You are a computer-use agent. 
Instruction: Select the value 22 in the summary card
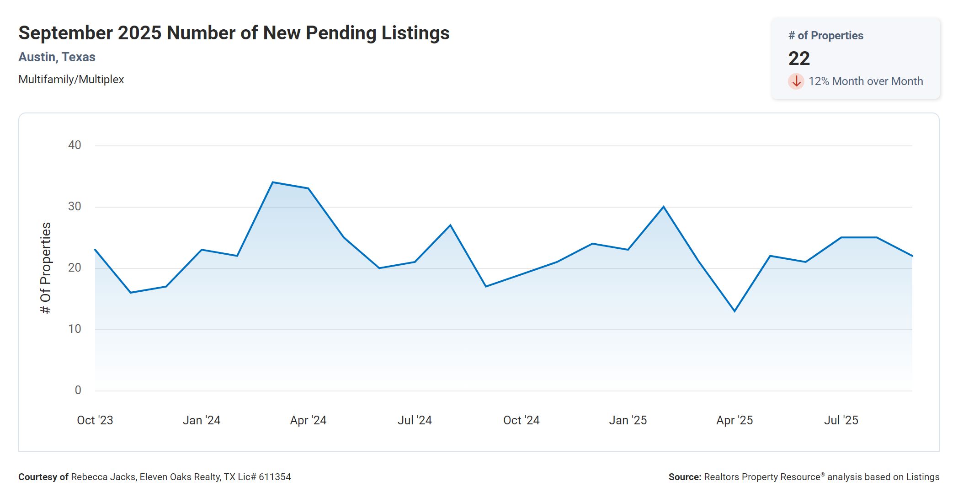pos(799,59)
